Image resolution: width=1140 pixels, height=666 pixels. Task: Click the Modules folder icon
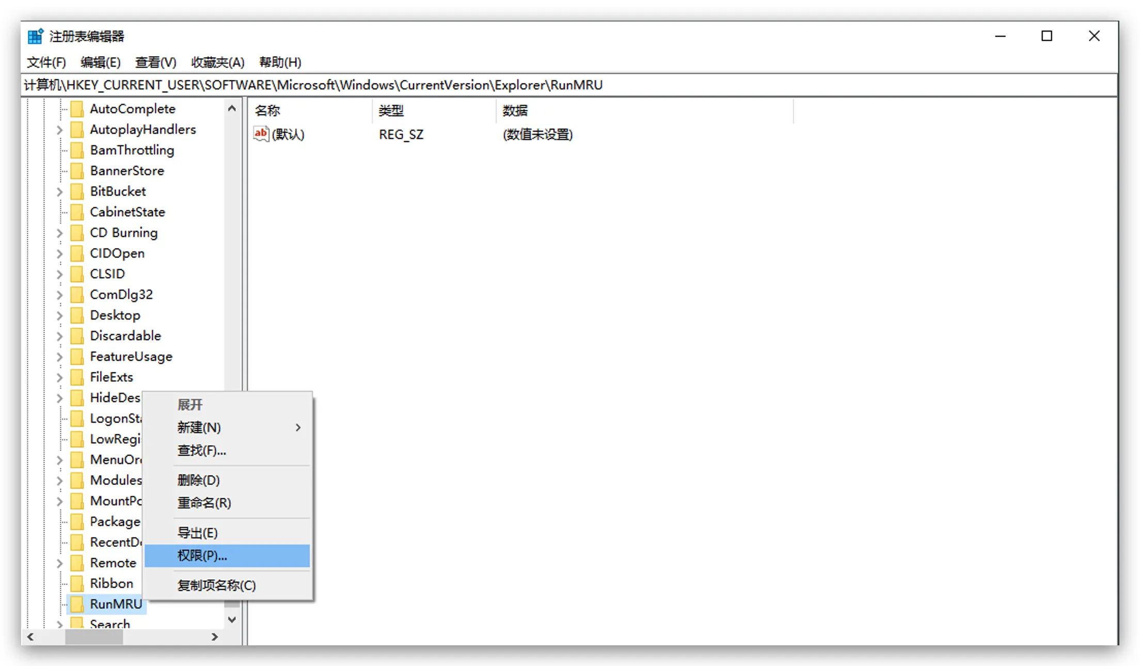click(x=77, y=480)
